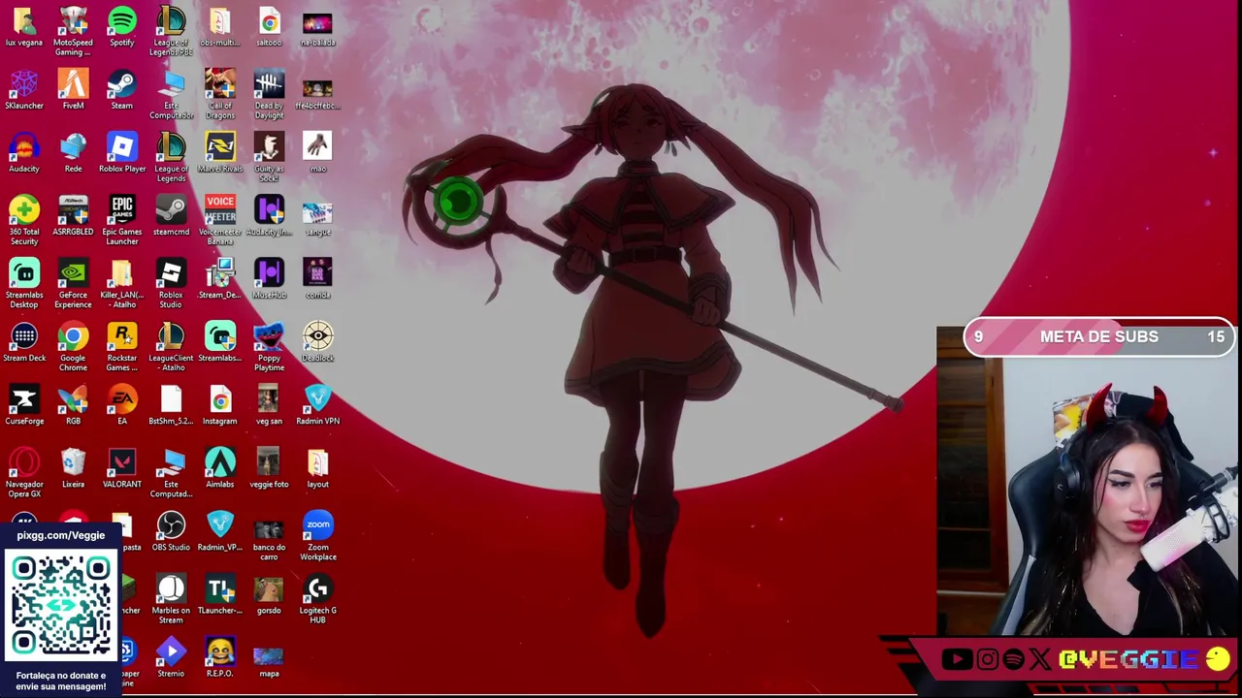Launch Navegador Opera GX

tap(24, 472)
